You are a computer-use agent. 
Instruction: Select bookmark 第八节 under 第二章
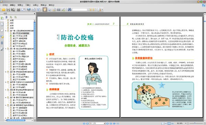(20, 69)
